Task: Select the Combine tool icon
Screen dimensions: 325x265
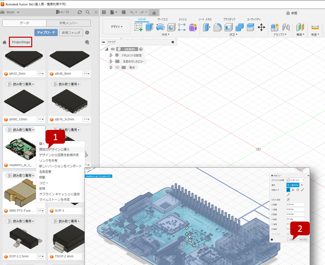Action: tap(240, 27)
